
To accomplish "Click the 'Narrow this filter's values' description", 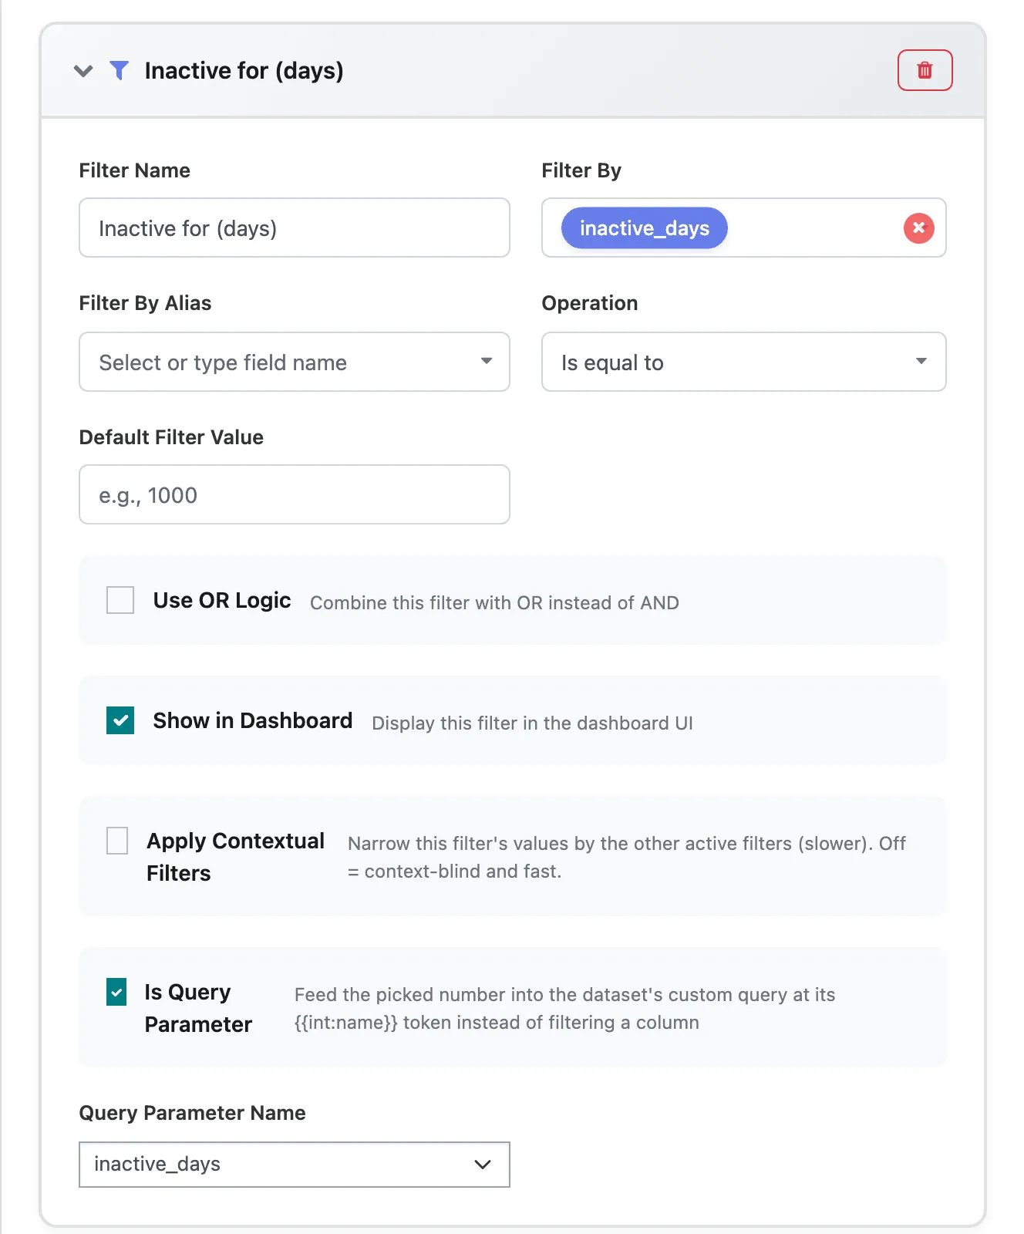I will tap(627, 858).
